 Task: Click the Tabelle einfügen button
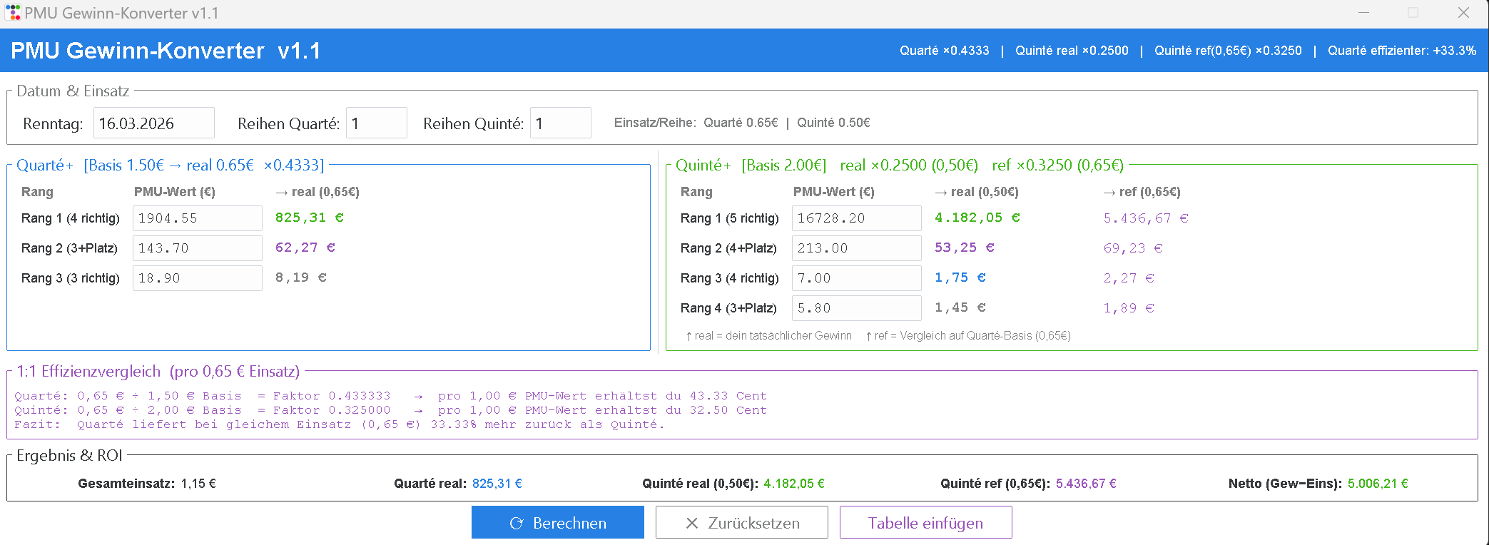(925, 523)
